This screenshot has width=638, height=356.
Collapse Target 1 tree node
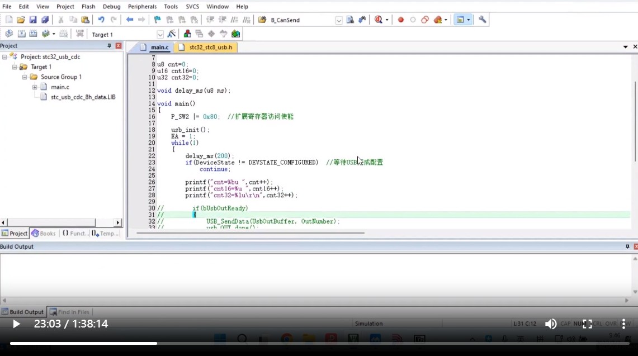15,67
